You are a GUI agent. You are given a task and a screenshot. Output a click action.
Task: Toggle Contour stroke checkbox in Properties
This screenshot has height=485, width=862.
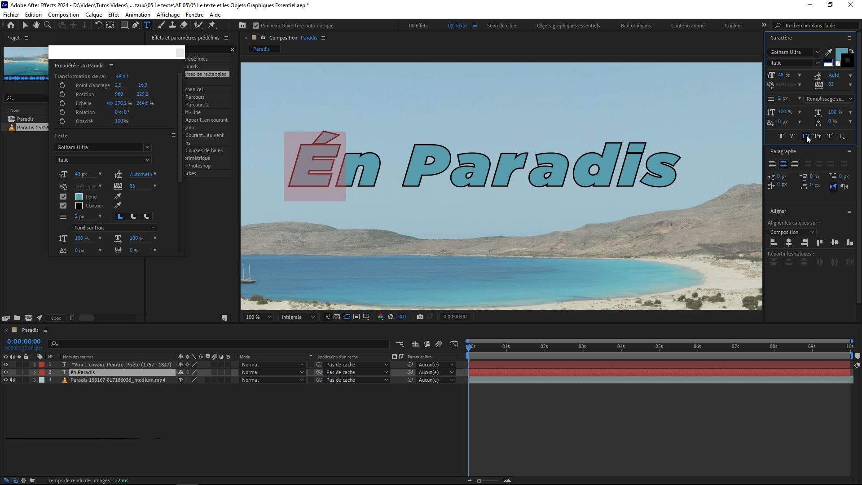coord(63,206)
